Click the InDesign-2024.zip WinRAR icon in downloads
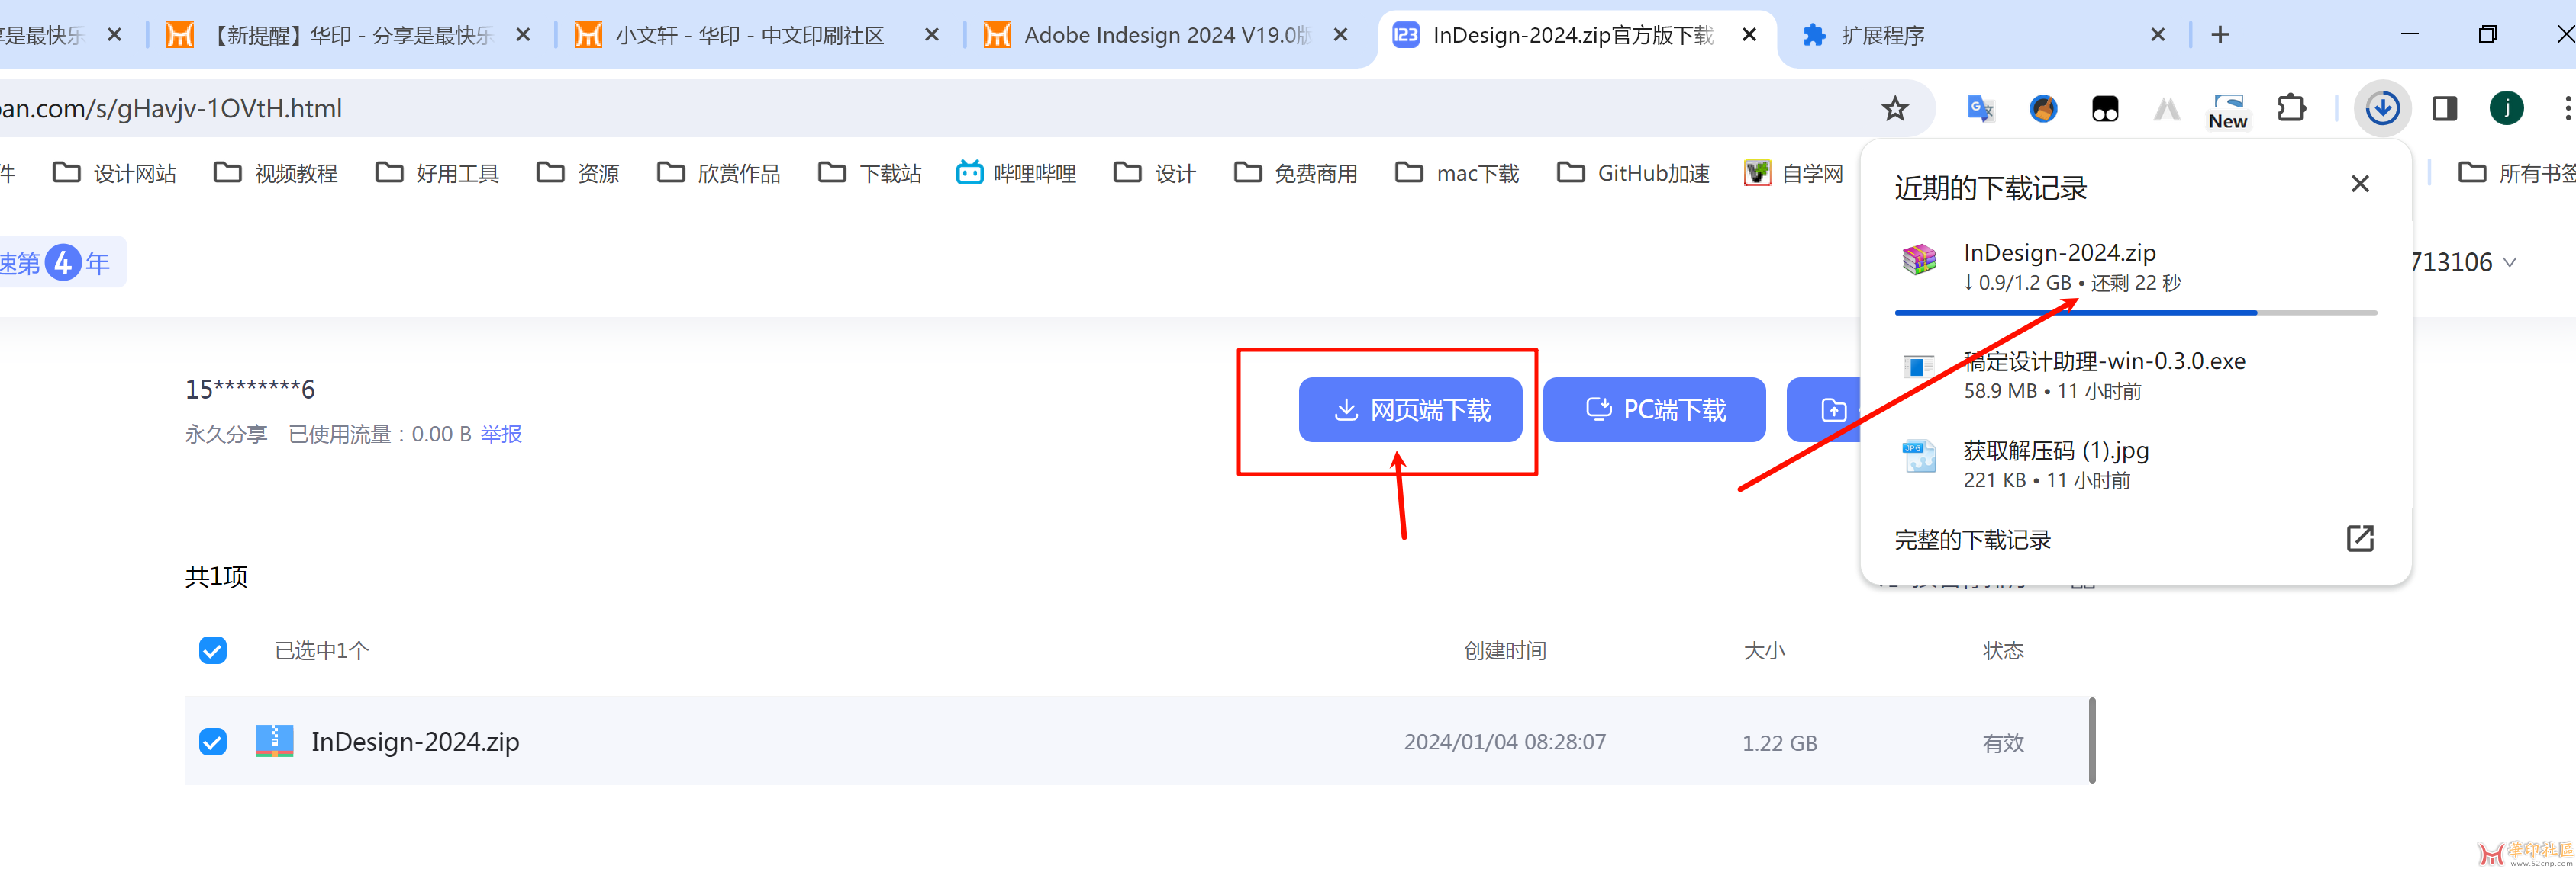Viewport: 2576px width, 869px height. pyautogui.click(x=1919, y=258)
